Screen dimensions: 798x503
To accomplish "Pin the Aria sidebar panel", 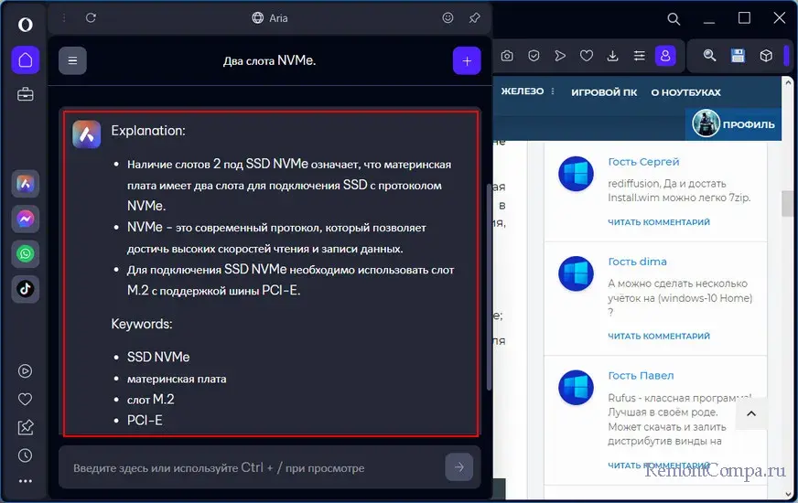I will click(473, 17).
